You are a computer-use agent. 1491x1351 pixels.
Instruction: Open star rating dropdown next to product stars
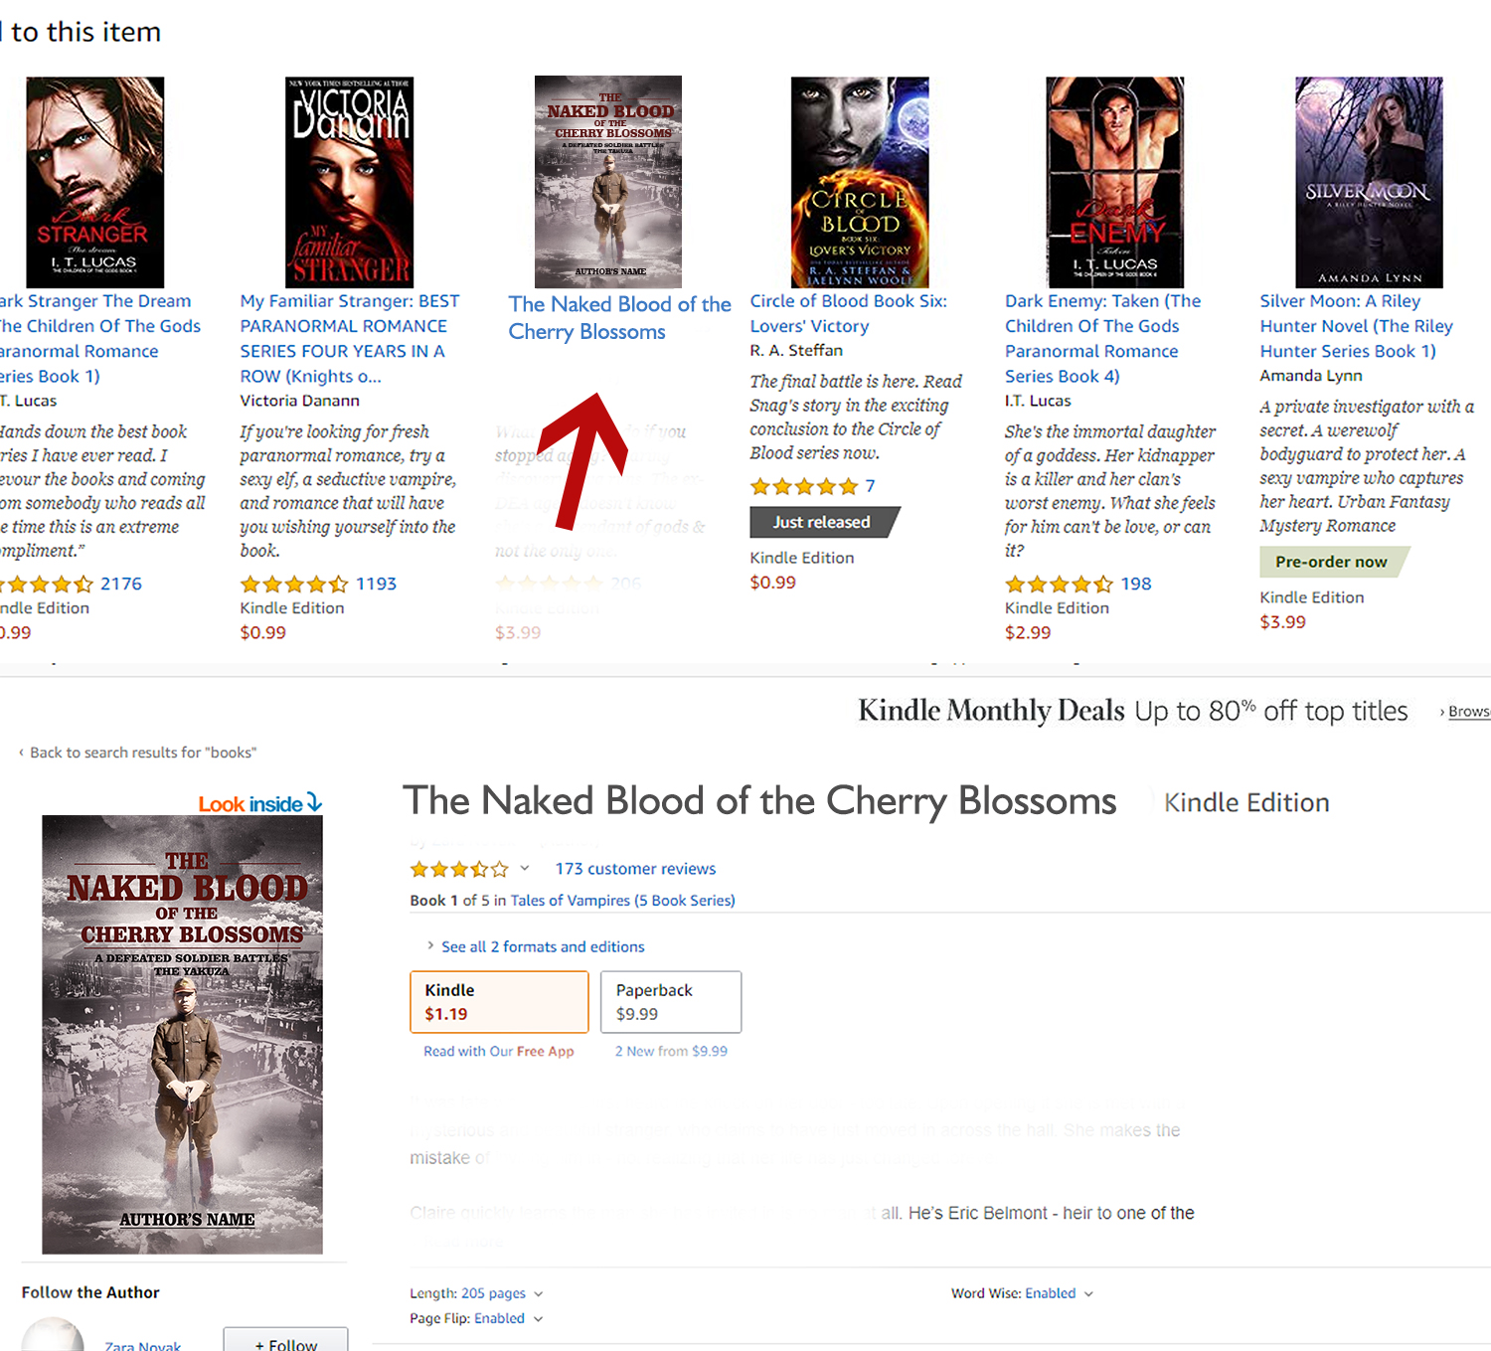click(525, 868)
